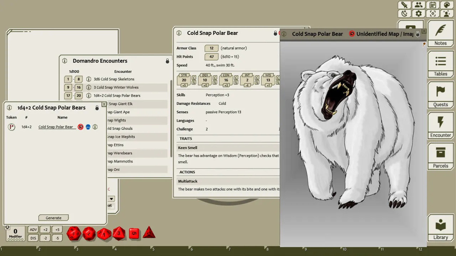Open the gear options icon
Screen dimensions: 456x256
(419, 14)
